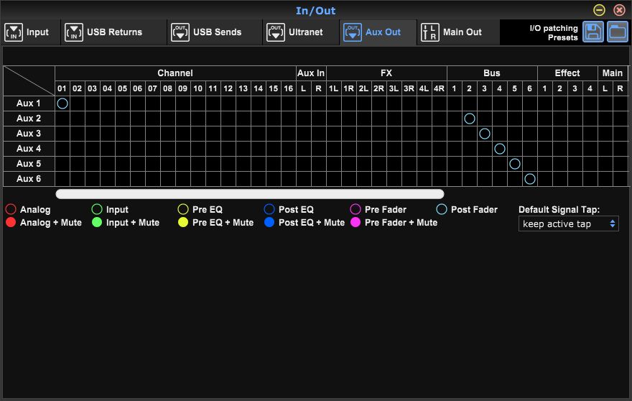
Task: Open the Default Signal Tap dropdown
Action: [x=569, y=224]
